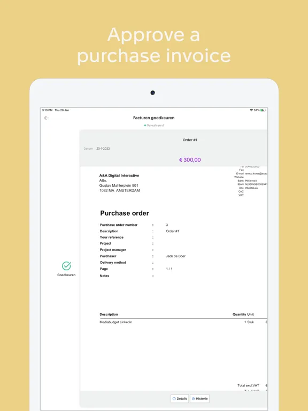Tap the Order #1 header title
The width and height of the screenshot is (308, 411).
(190, 140)
